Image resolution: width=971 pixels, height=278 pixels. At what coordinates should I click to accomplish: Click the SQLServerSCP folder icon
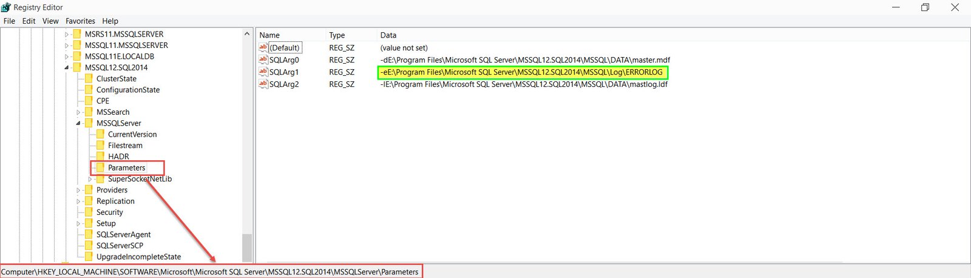pos(89,246)
